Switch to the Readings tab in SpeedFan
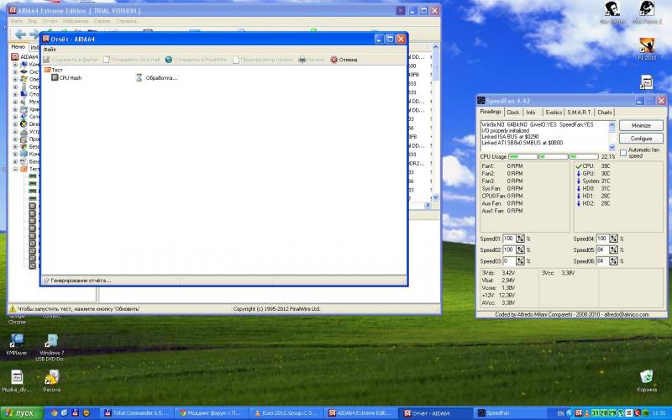Image resolution: width=672 pixels, height=420 pixels. (491, 112)
